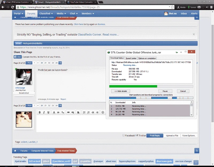The height and width of the screenshot is (167, 214).
Task: Open the smilies picker
Action: tap(103, 112)
